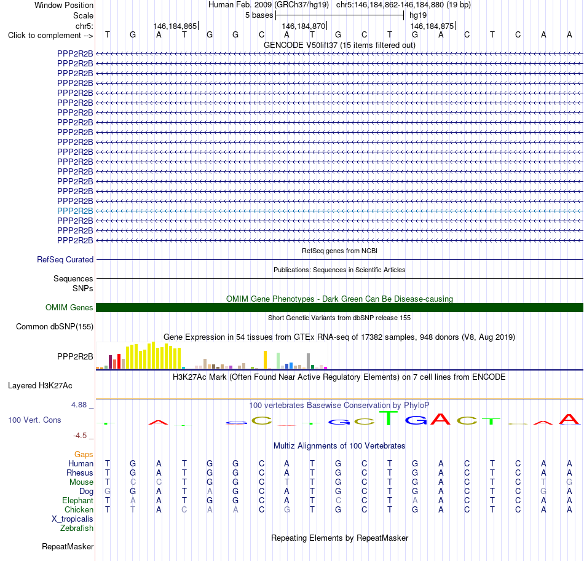Click the yellow brain-tissue bars in GTEx chart
Screen dimensions: 584x561
tap(154, 356)
